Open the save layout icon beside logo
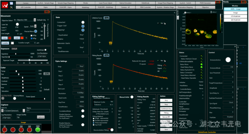This screenshot has width=249, height=134. pos(11,3)
